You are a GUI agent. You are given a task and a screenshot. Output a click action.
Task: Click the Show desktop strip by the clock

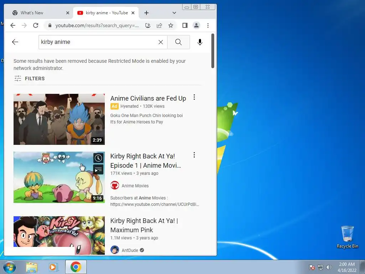[363, 267]
